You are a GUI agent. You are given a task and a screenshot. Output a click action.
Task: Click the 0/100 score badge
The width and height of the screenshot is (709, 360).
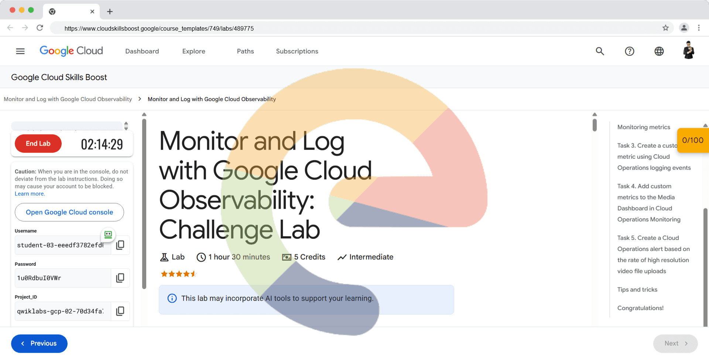[x=692, y=140]
